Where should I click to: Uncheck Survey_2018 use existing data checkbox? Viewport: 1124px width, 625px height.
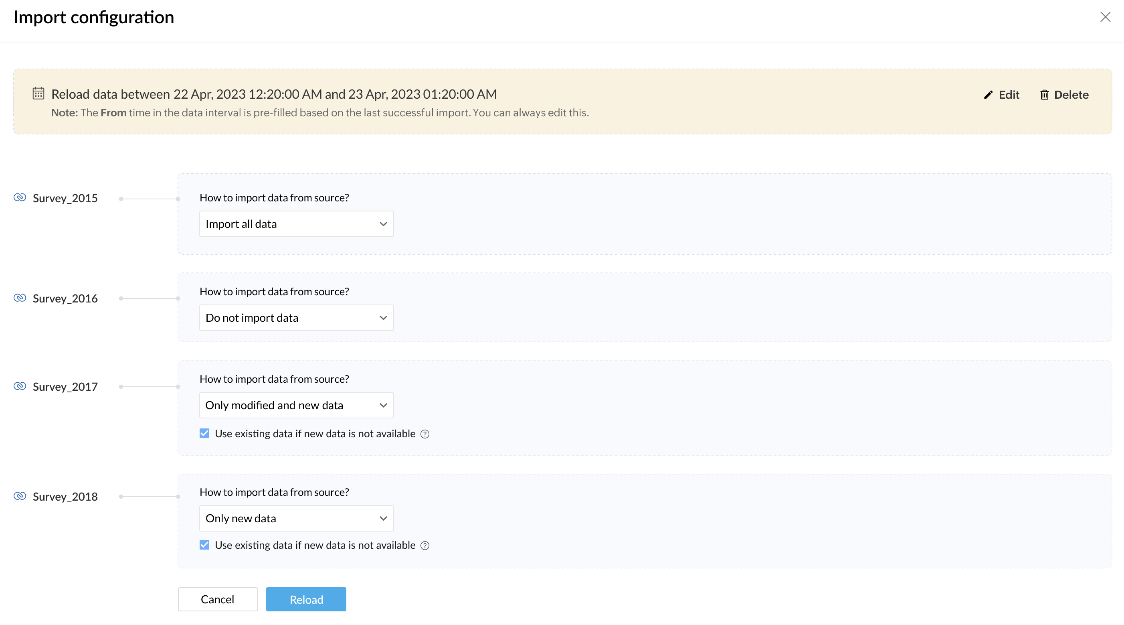(x=205, y=545)
